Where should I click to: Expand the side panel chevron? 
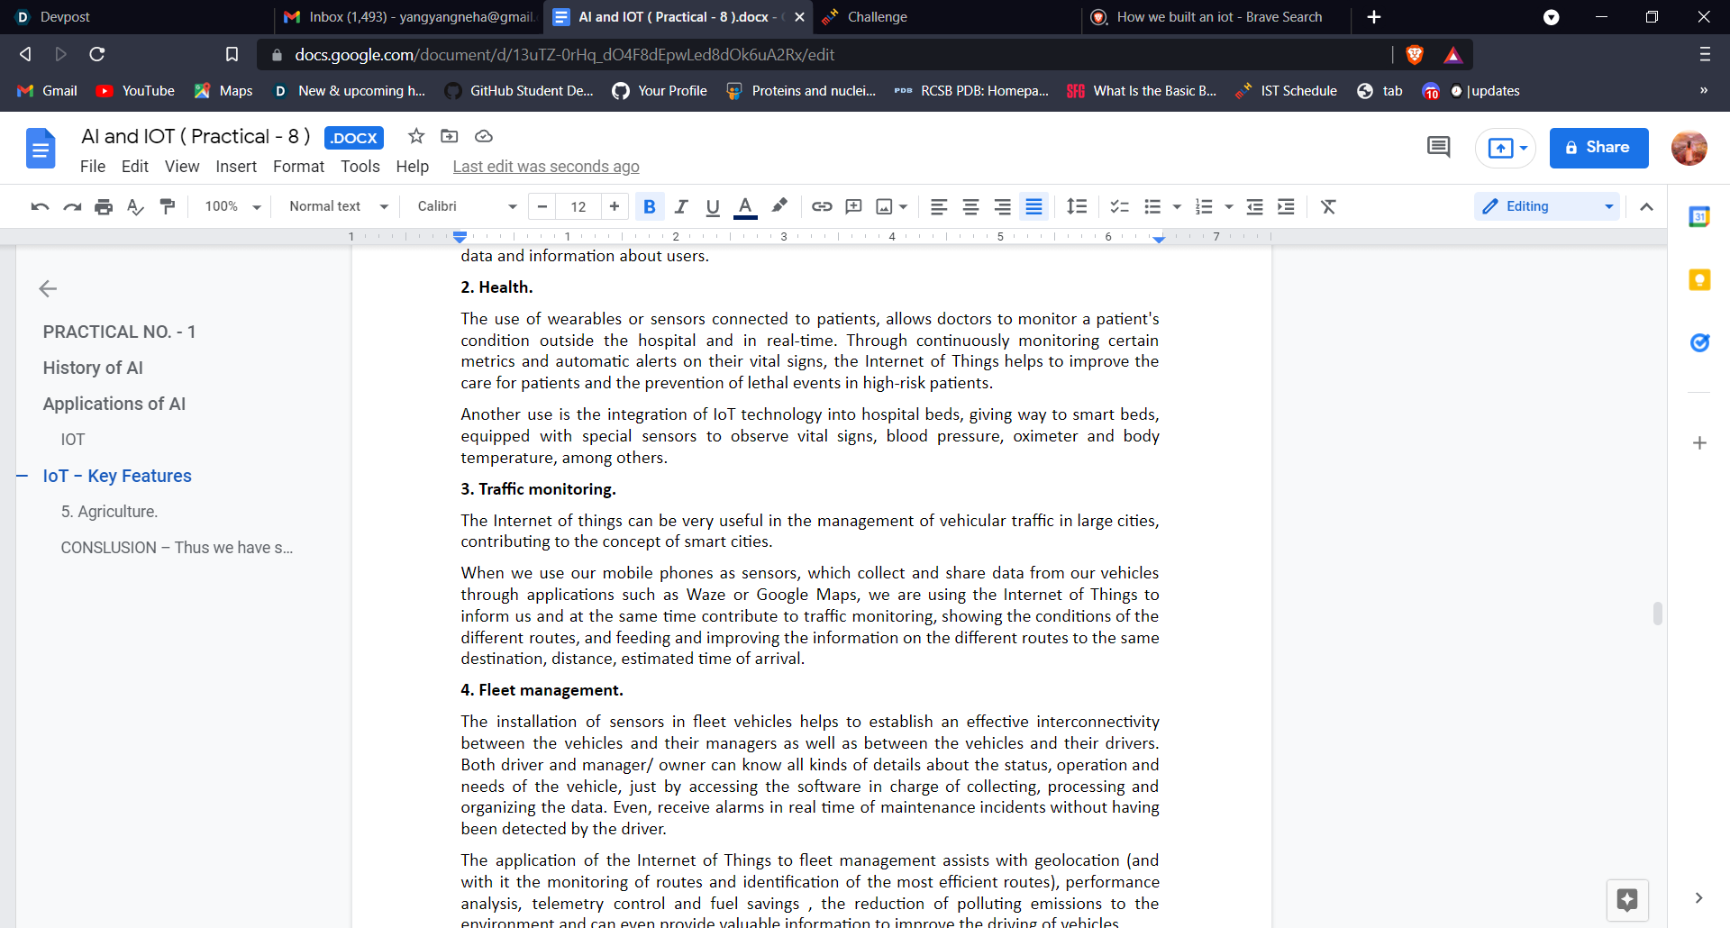1698,897
